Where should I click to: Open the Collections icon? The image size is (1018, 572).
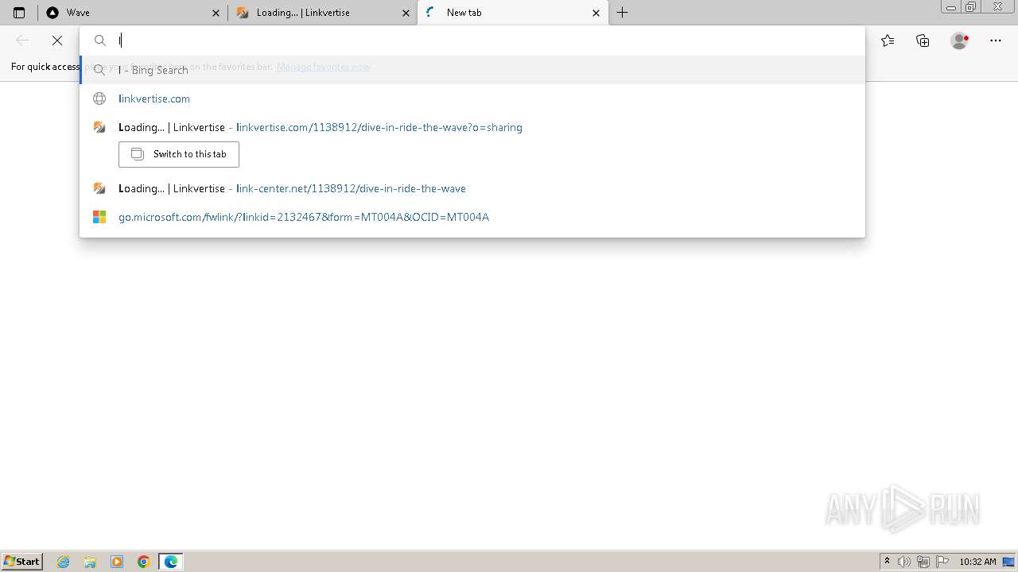pyautogui.click(x=923, y=41)
